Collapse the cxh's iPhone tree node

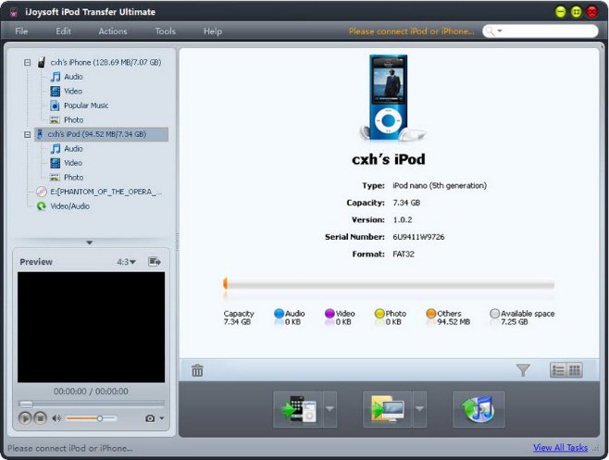[x=27, y=63]
